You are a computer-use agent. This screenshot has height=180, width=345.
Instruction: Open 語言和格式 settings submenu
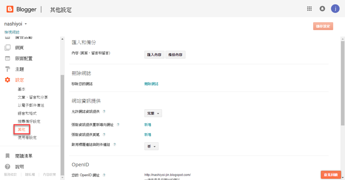[27, 113]
